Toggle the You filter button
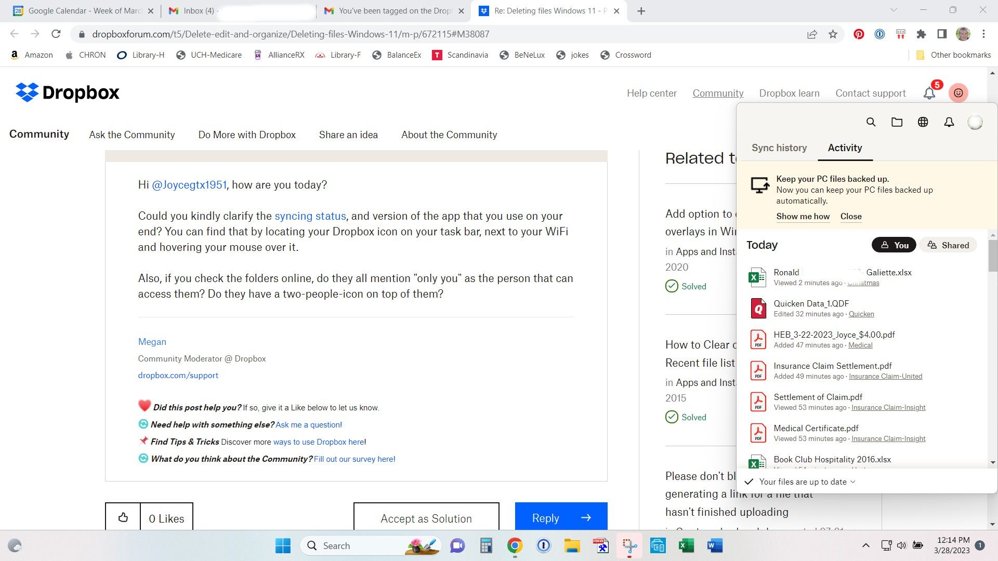 click(895, 245)
